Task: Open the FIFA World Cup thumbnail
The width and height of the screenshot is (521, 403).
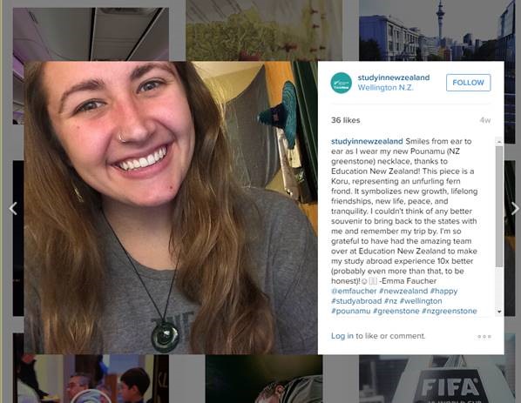Action: click(437, 379)
